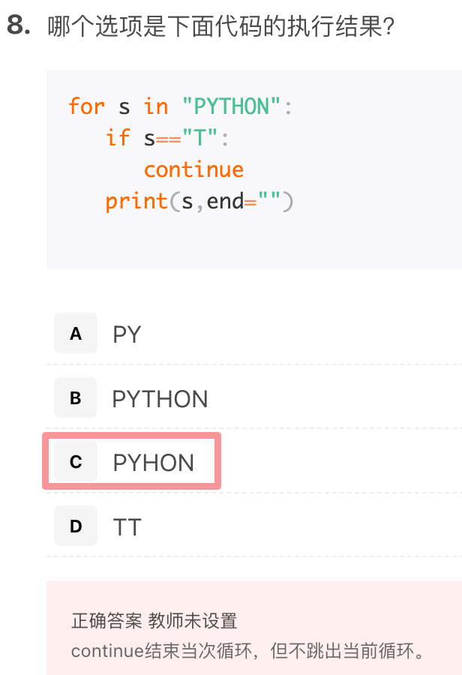This screenshot has height=675, width=462.
Task: Click the explanation text about continue
Action: (248, 650)
